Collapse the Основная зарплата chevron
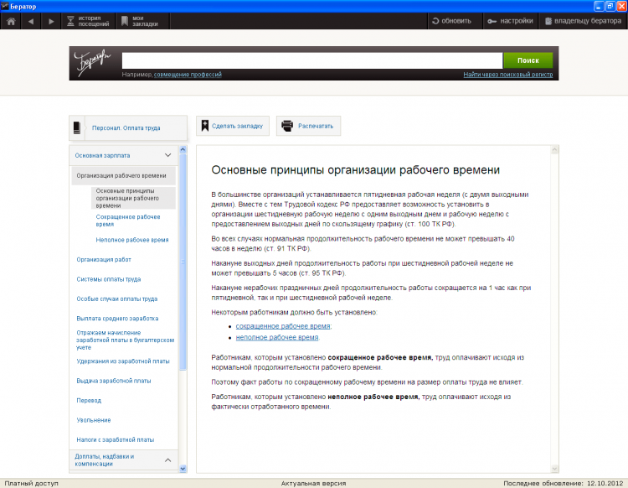 167,155
